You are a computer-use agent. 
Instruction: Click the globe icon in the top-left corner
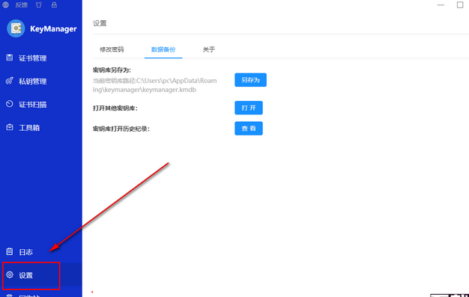[x=5, y=4]
